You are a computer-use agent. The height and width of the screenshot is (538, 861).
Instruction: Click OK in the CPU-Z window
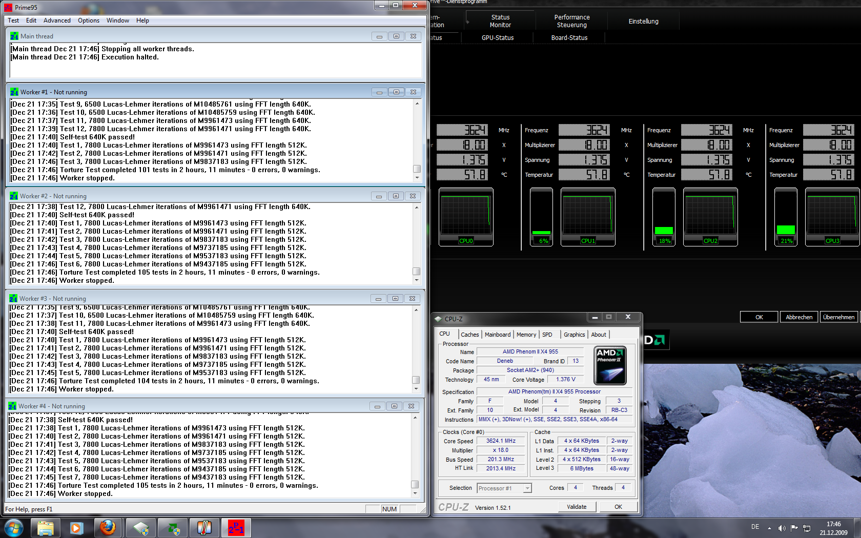click(x=618, y=507)
